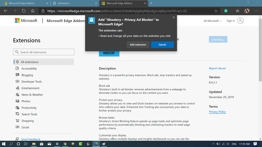
Task: Click the browser Back arrow
Action: click(6, 11)
